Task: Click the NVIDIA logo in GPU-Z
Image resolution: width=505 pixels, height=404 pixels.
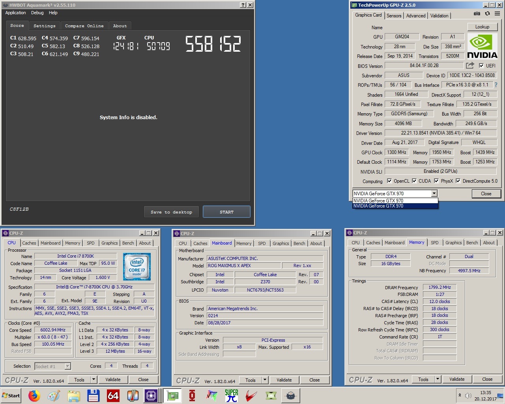Action: 482,47
